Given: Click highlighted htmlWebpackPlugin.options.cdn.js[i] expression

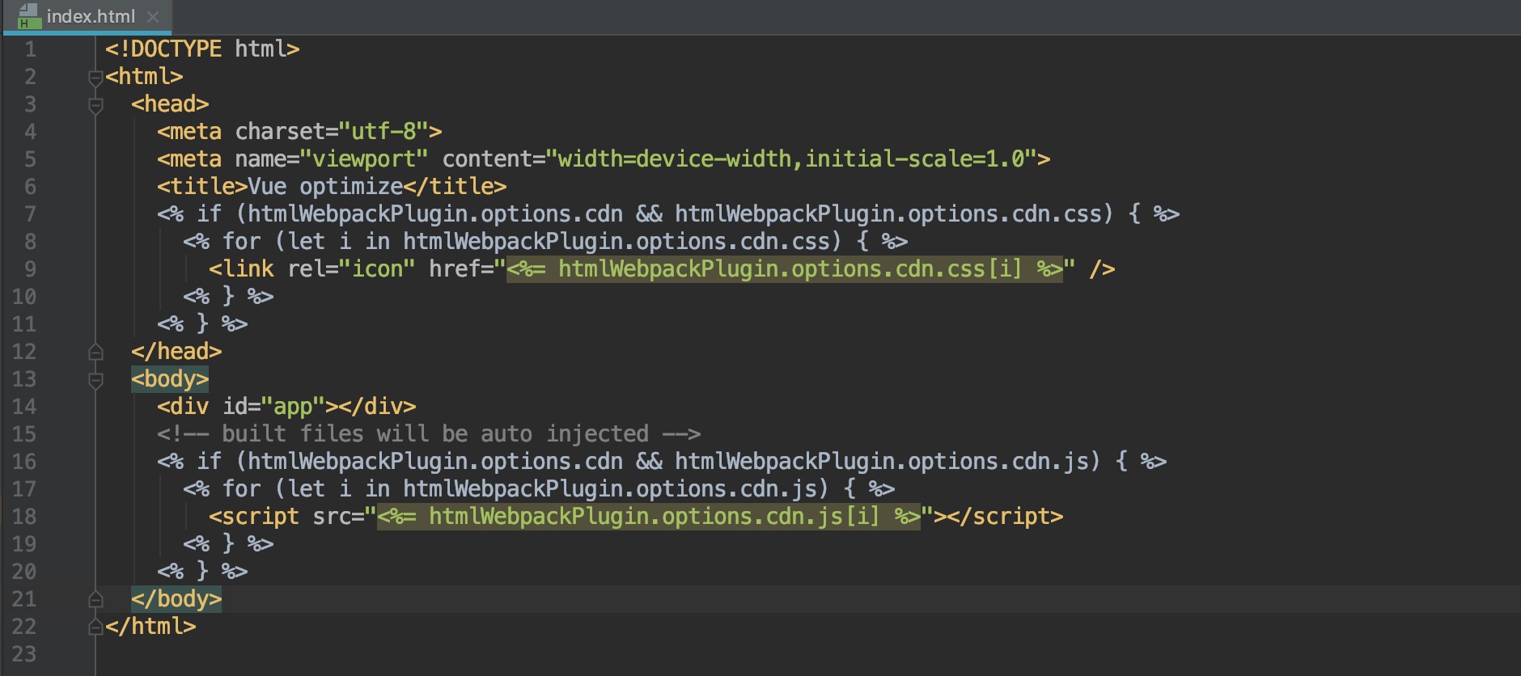Looking at the screenshot, I should point(649,517).
